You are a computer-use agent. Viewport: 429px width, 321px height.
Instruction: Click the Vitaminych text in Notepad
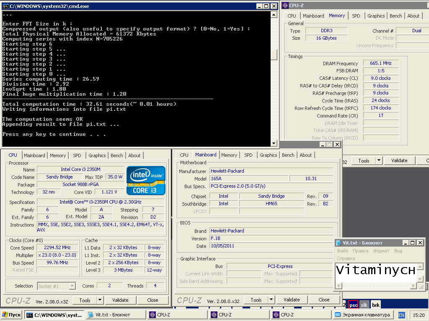pos(375,270)
